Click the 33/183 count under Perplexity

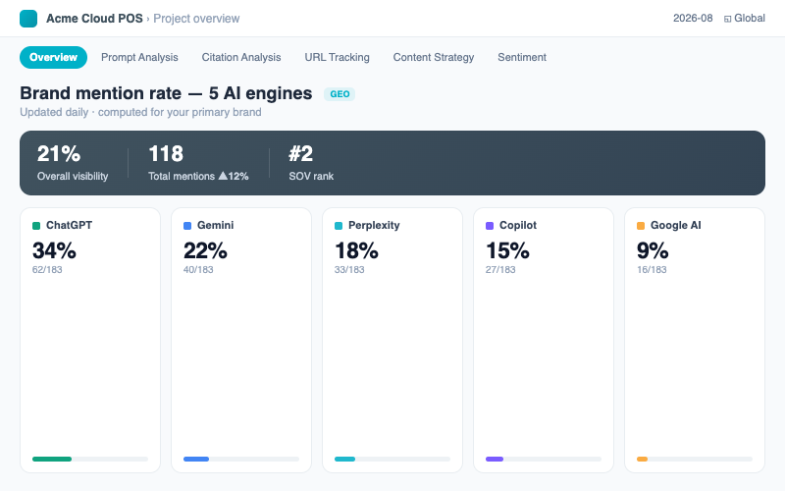click(349, 269)
